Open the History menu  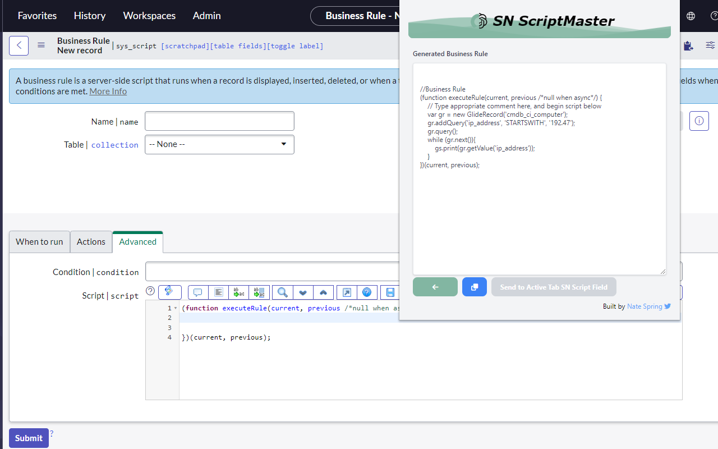90,16
